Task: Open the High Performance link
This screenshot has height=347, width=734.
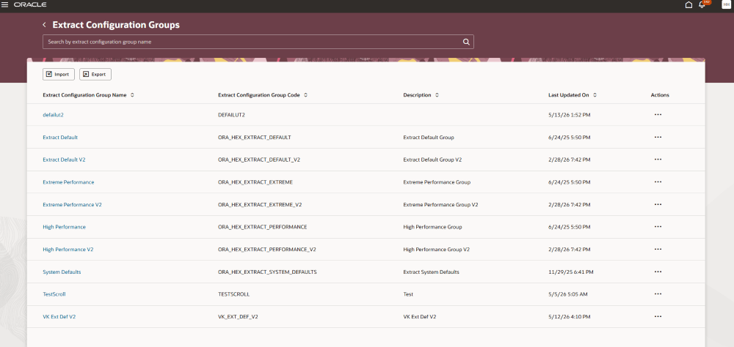Action: 64,227
